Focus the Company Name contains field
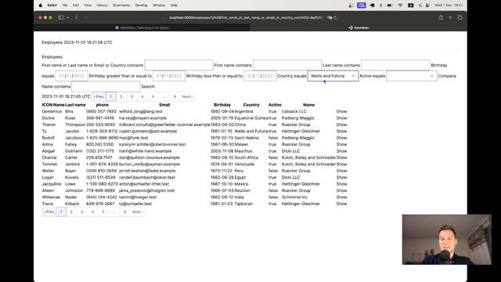Viewport: 501px width, 282px height. coord(106,86)
